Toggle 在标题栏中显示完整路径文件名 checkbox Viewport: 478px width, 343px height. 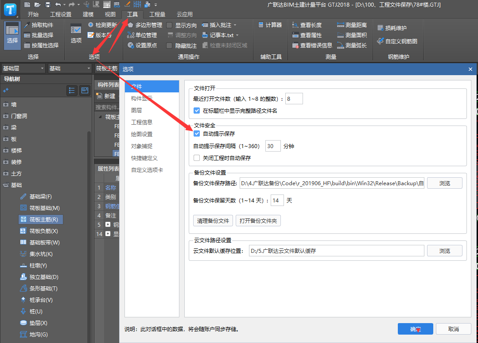pyautogui.click(x=197, y=111)
